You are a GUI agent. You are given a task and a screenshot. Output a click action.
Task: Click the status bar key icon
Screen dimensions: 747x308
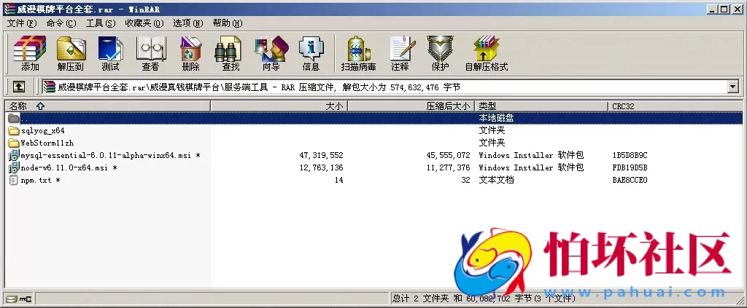pyautogui.click(x=25, y=299)
